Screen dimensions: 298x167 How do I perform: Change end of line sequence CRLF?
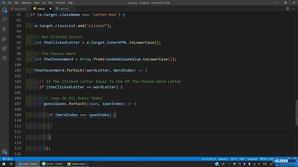[242, 159]
